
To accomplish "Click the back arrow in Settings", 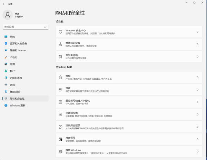I will point(4,4).
